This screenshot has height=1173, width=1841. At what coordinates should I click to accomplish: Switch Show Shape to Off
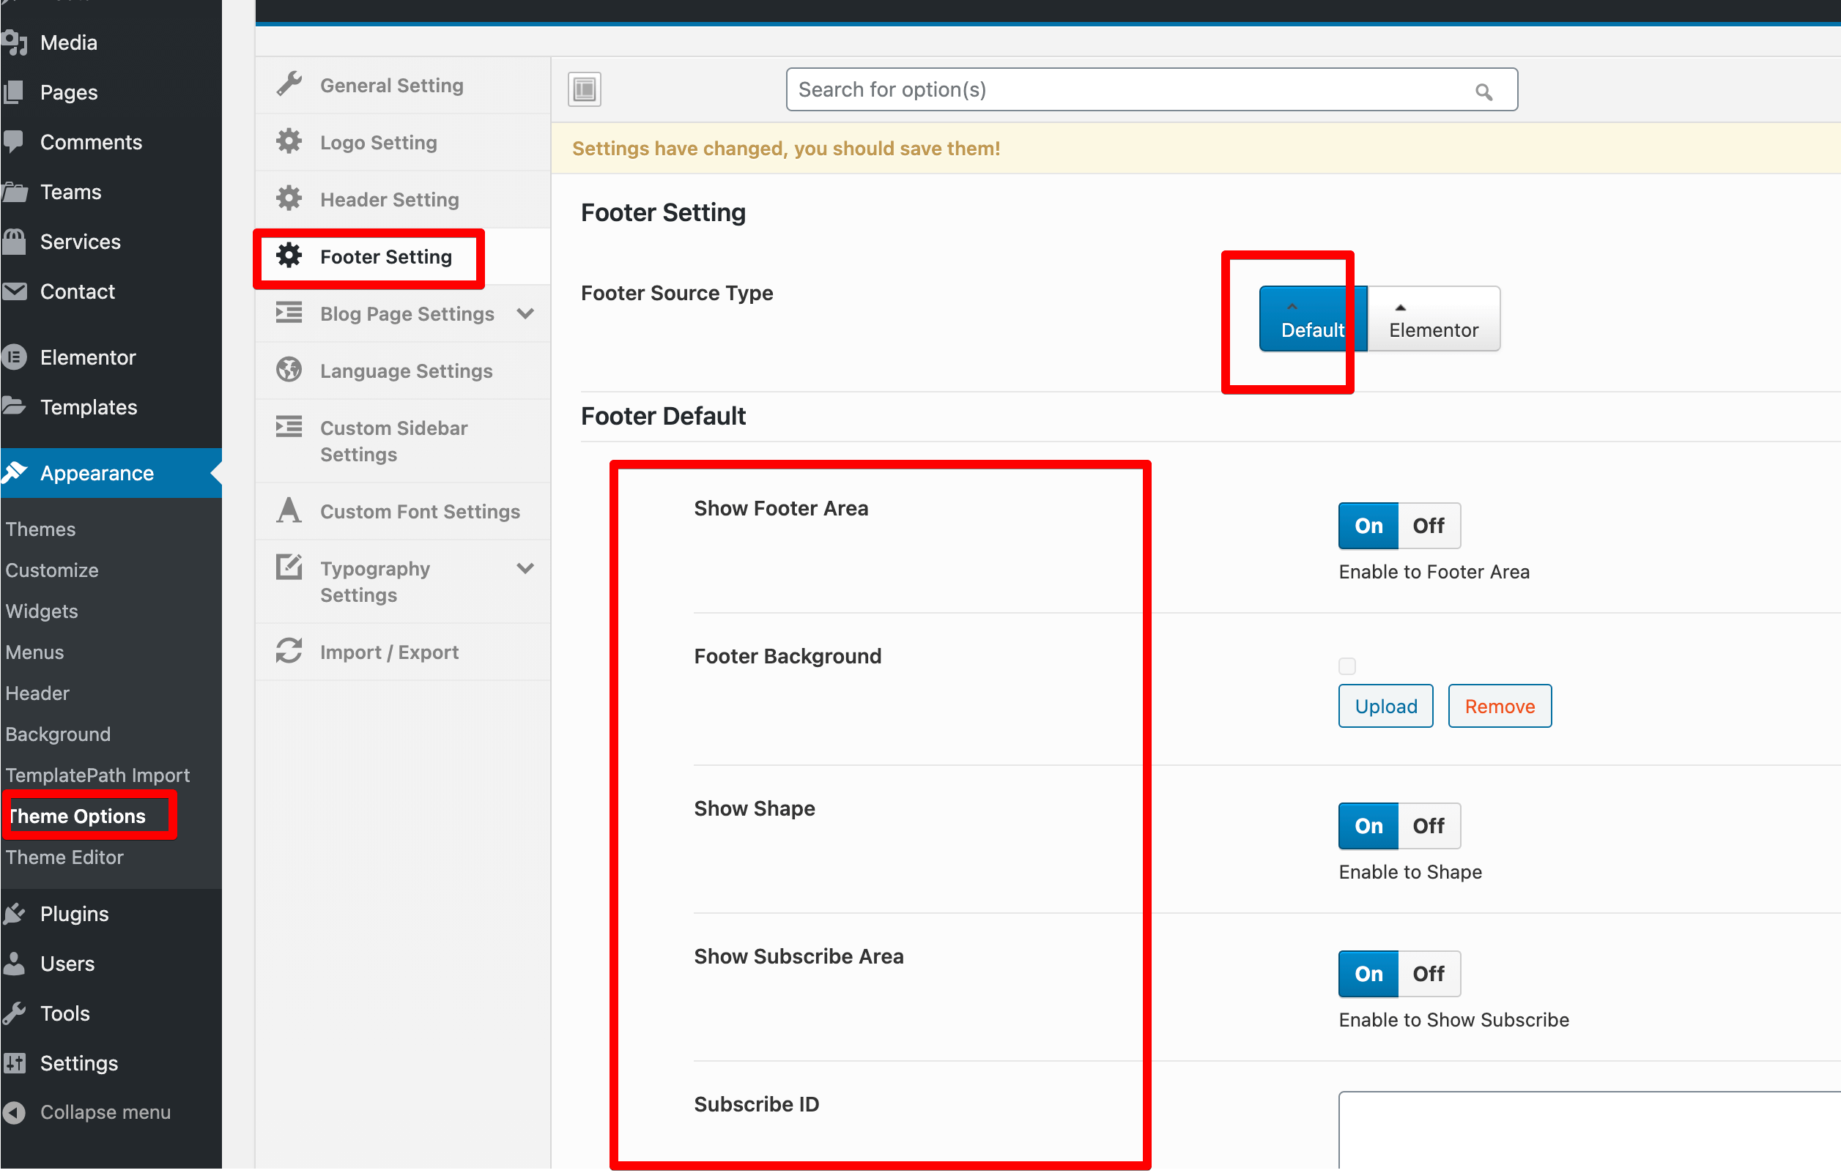(x=1428, y=825)
